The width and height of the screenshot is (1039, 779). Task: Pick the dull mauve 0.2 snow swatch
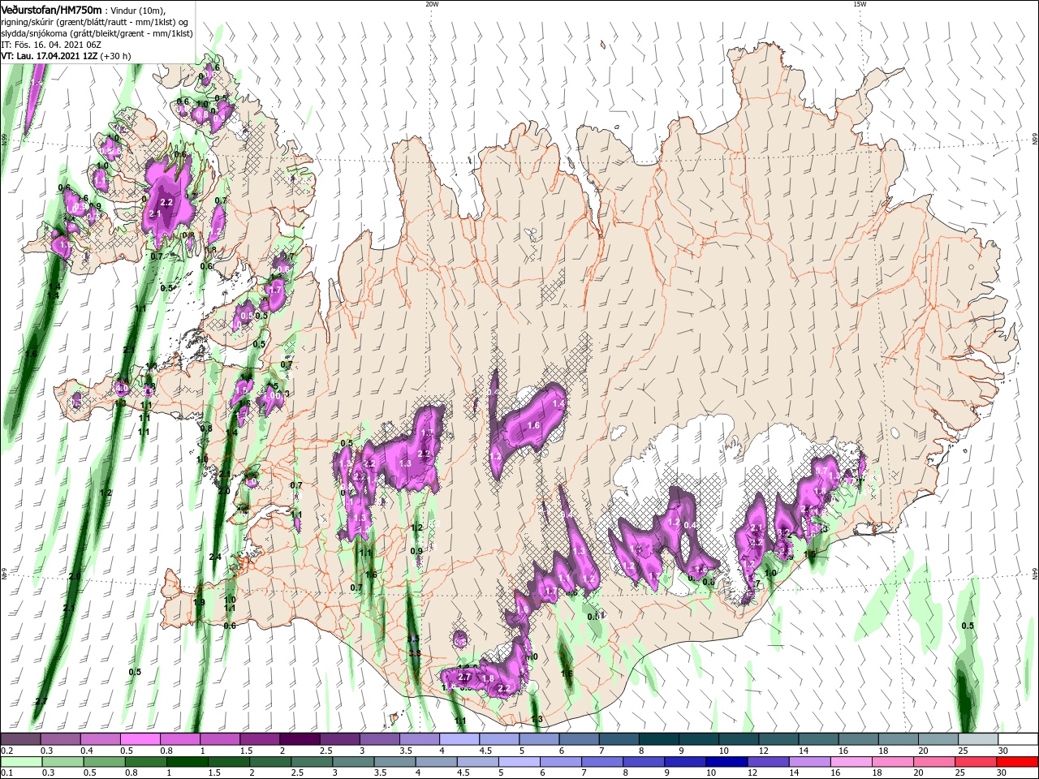coord(21,739)
